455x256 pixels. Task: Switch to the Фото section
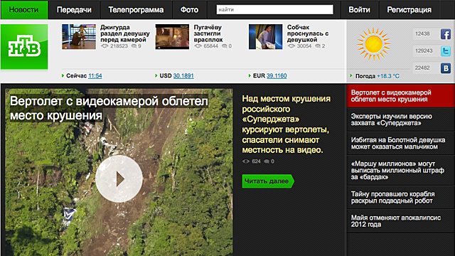(190, 10)
